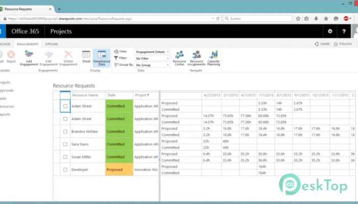Click the site security padlock icon
Image resolution: width=358 pixels, height=204 pixels.
[5, 19]
